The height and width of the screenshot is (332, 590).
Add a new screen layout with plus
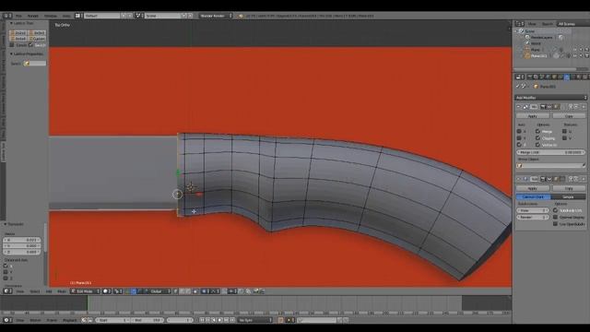[124, 16]
